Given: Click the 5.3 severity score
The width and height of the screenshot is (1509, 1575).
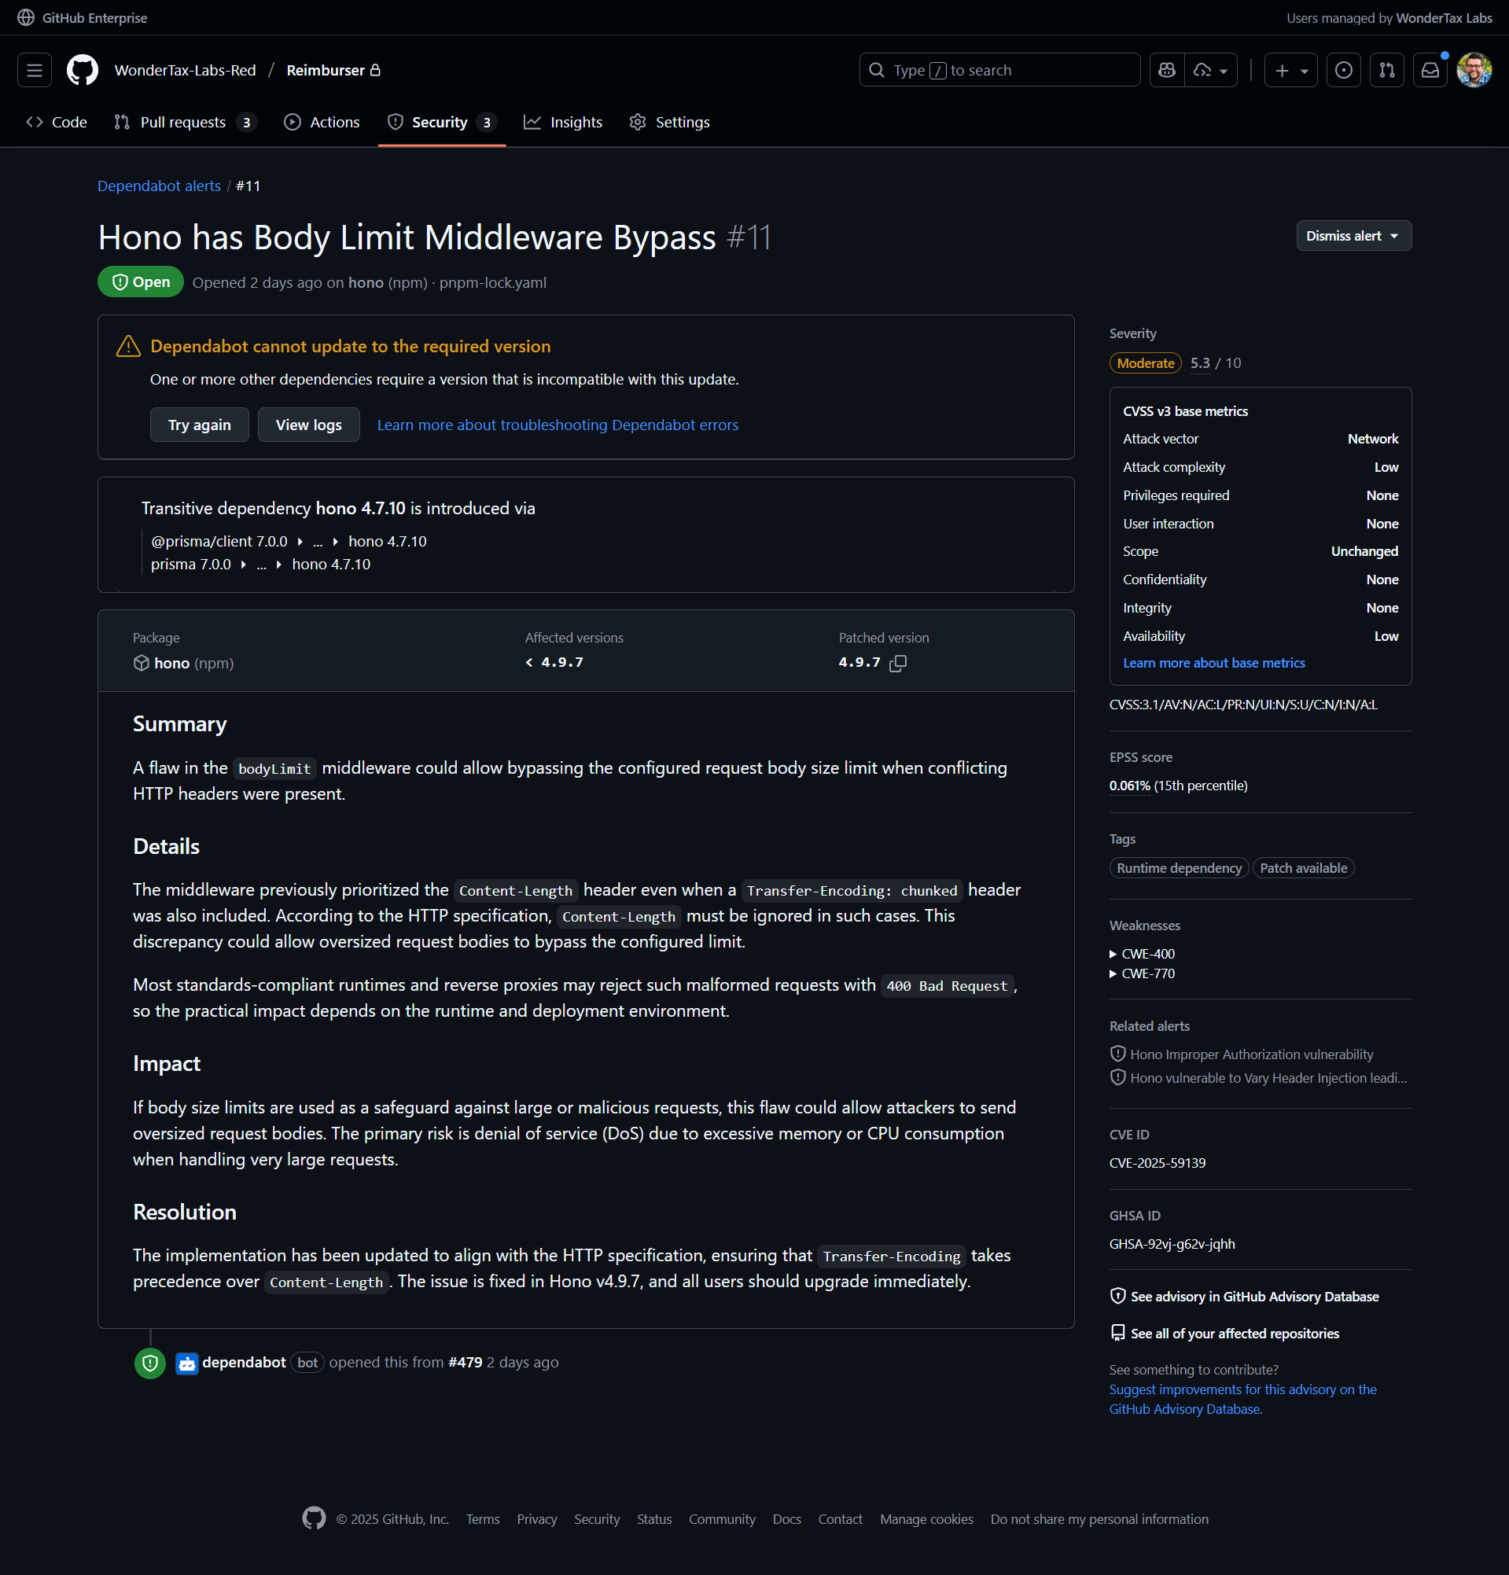Looking at the screenshot, I should click(x=1201, y=363).
